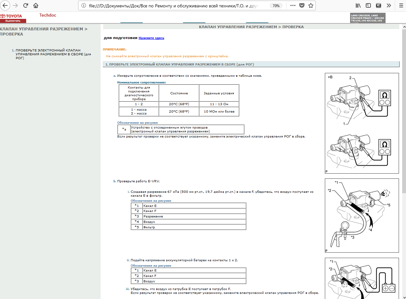Click step b 'Проверьте работу E-VRV' text
406x299 pixels.
[138, 181]
